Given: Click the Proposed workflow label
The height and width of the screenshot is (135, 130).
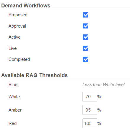Looking at the screenshot, I should click(x=18, y=15).
